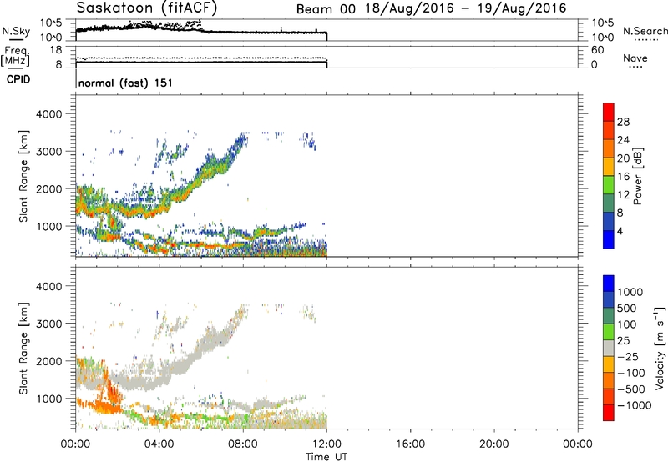
Task: Click the '1000' tick on the Velocity scale
Action: coord(630,292)
